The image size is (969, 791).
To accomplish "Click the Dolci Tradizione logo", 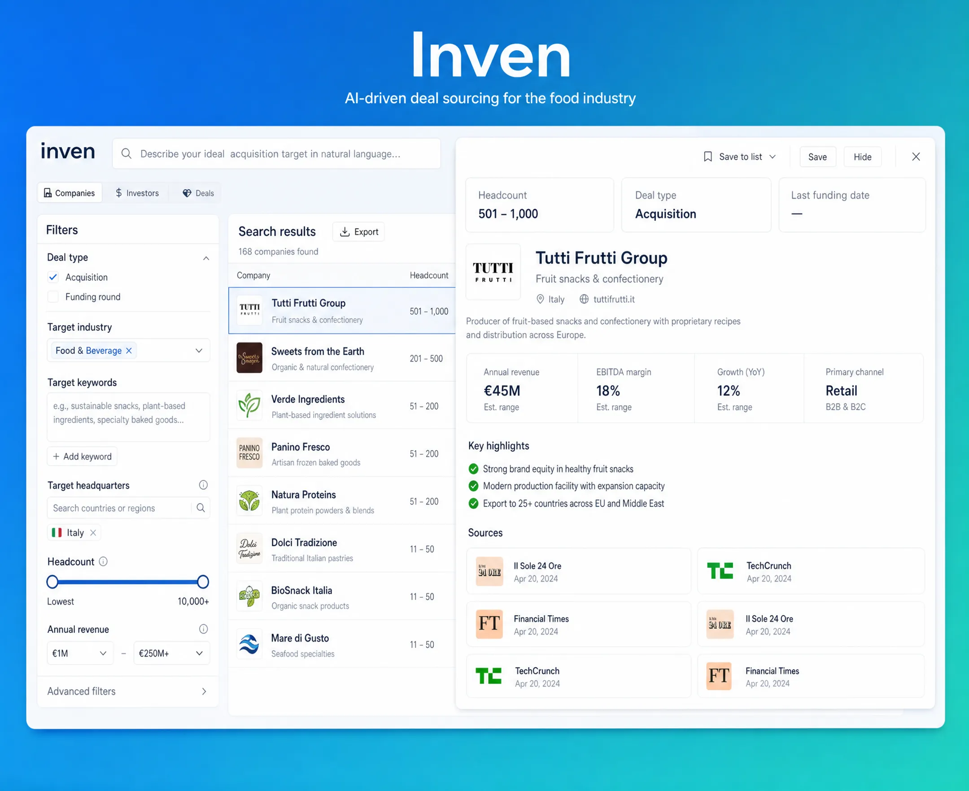I will 249,548.
